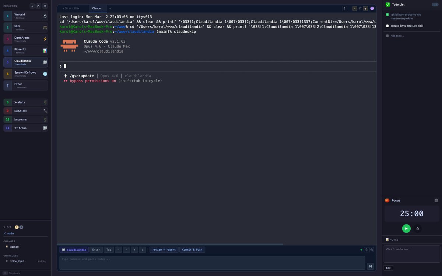Switch to the 'Git scroll fix' tab
442x276 pixels.
pyautogui.click(x=72, y=8)
